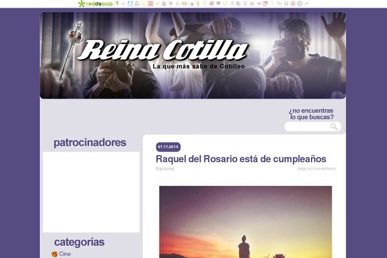Screen dimensions: 387x258
Task: Click the magnifying glass search icon
Action: pyautogui.click(x=334, y=126)
